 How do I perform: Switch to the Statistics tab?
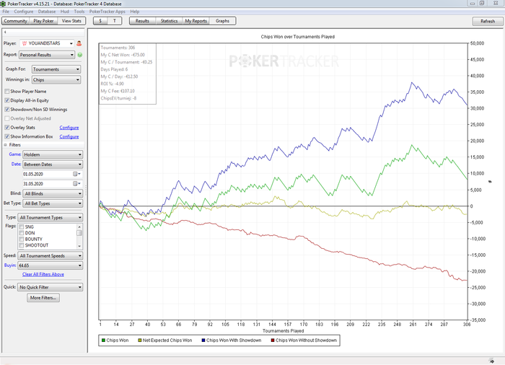click(x=169, y=22)
